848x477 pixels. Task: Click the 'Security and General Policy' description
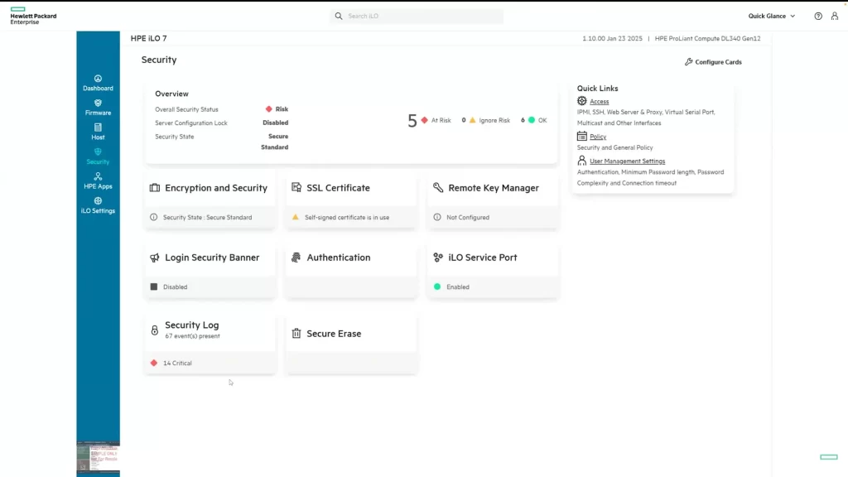click(615, 147)
